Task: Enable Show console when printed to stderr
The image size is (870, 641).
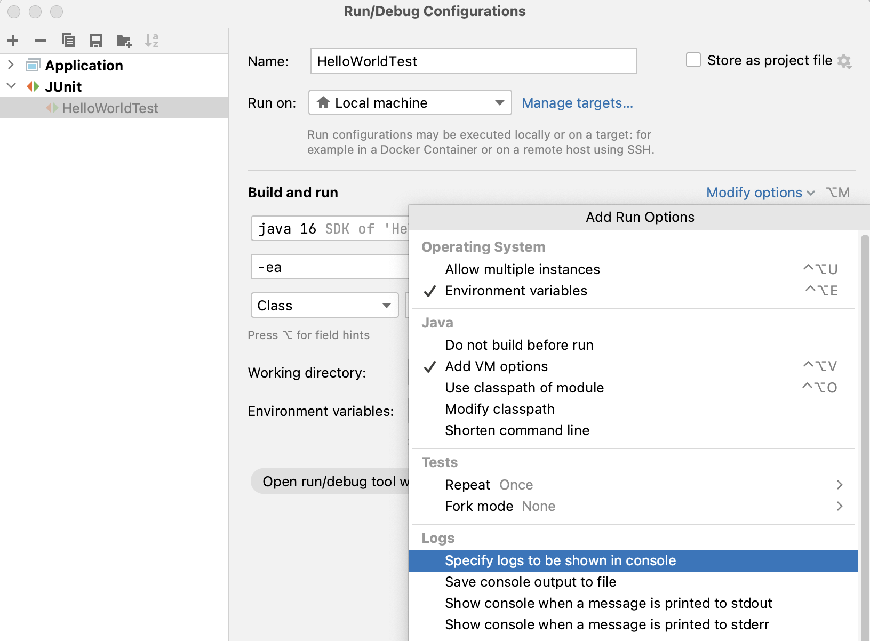Action: tap(633, 624)
